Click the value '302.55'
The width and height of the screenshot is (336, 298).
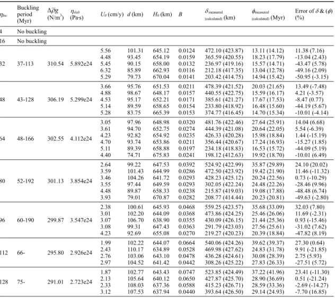(x=56, y=139)
